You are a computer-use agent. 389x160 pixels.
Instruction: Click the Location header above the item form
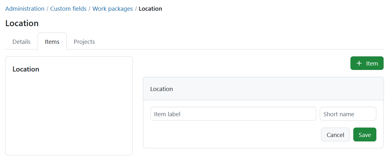click(161, 89)
